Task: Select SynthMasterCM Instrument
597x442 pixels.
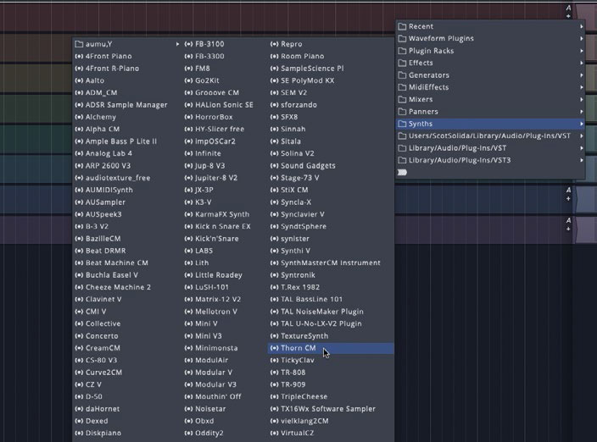Action: pyautogui.click(x=331, y=262)
